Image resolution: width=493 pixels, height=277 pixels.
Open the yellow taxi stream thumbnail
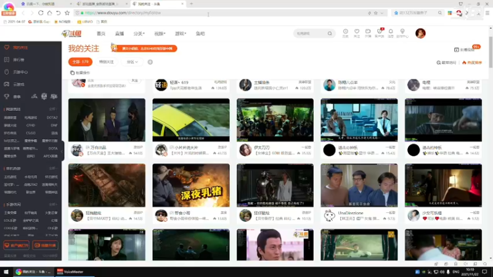[191, 120]
